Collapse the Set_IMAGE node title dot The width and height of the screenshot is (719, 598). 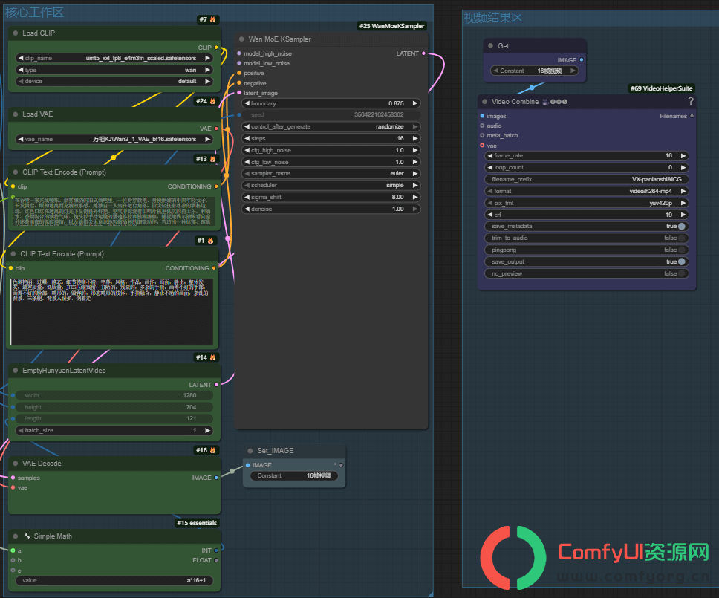(x=250, y=451)
